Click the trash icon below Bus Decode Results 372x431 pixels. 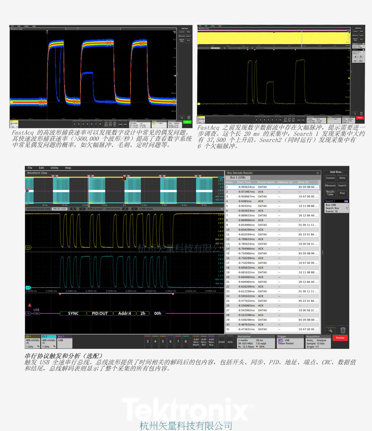click(343, 330)
